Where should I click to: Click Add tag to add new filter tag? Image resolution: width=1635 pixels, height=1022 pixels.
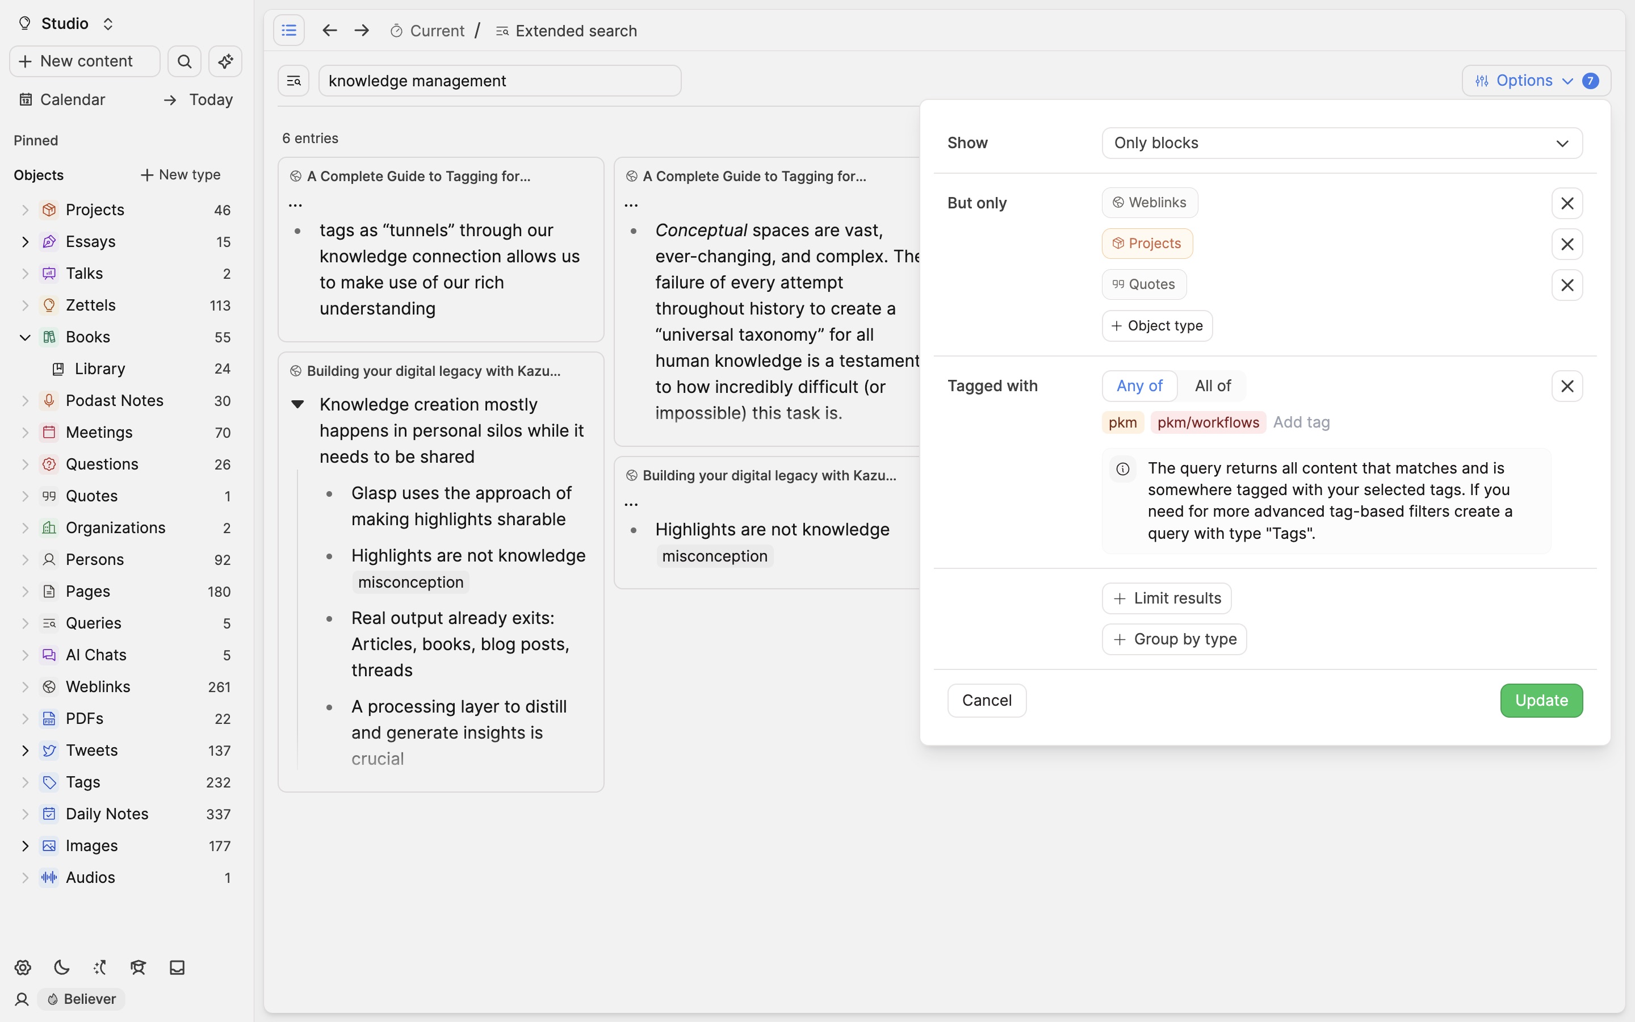pyautogui.click(x=1302, y=421)
